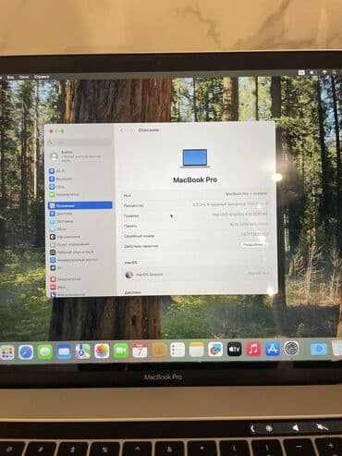
Task: Open Contacts from the Dock
Action: tap(159, 350)
